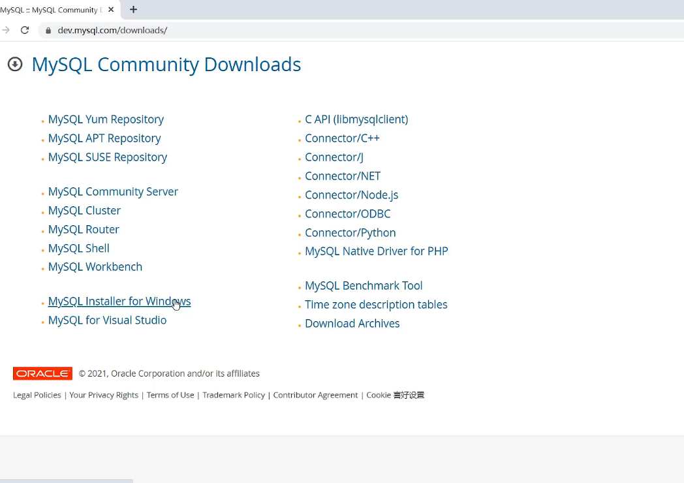
Task: Open MySQL Router link
Action: click(84, 230)
